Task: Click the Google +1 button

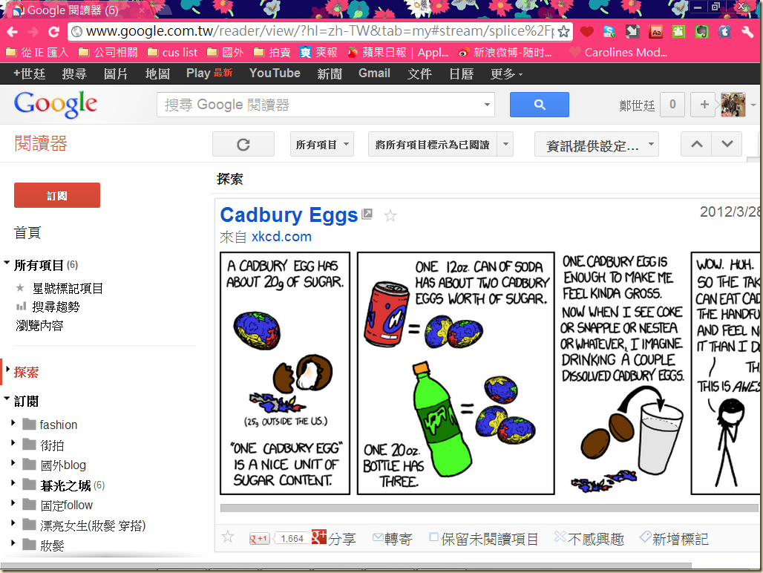Action: [x=259, y=538]
